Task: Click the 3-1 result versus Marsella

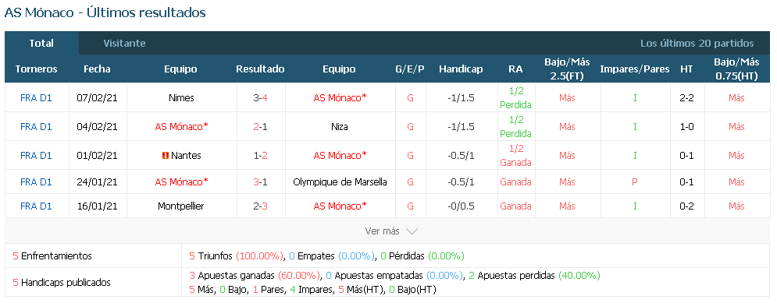Action: pyautogui.click(x=260, y=182)
